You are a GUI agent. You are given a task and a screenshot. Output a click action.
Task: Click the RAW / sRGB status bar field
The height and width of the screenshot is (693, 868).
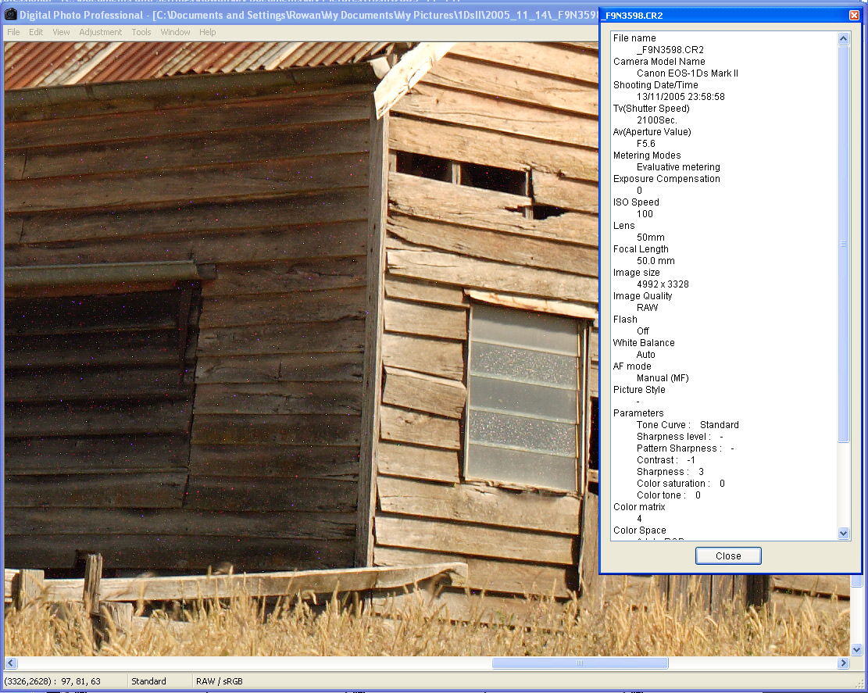220,681
